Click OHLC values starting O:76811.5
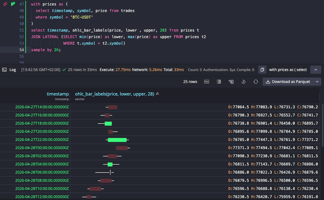The image size is (324, 200). [x=273, y=164]
